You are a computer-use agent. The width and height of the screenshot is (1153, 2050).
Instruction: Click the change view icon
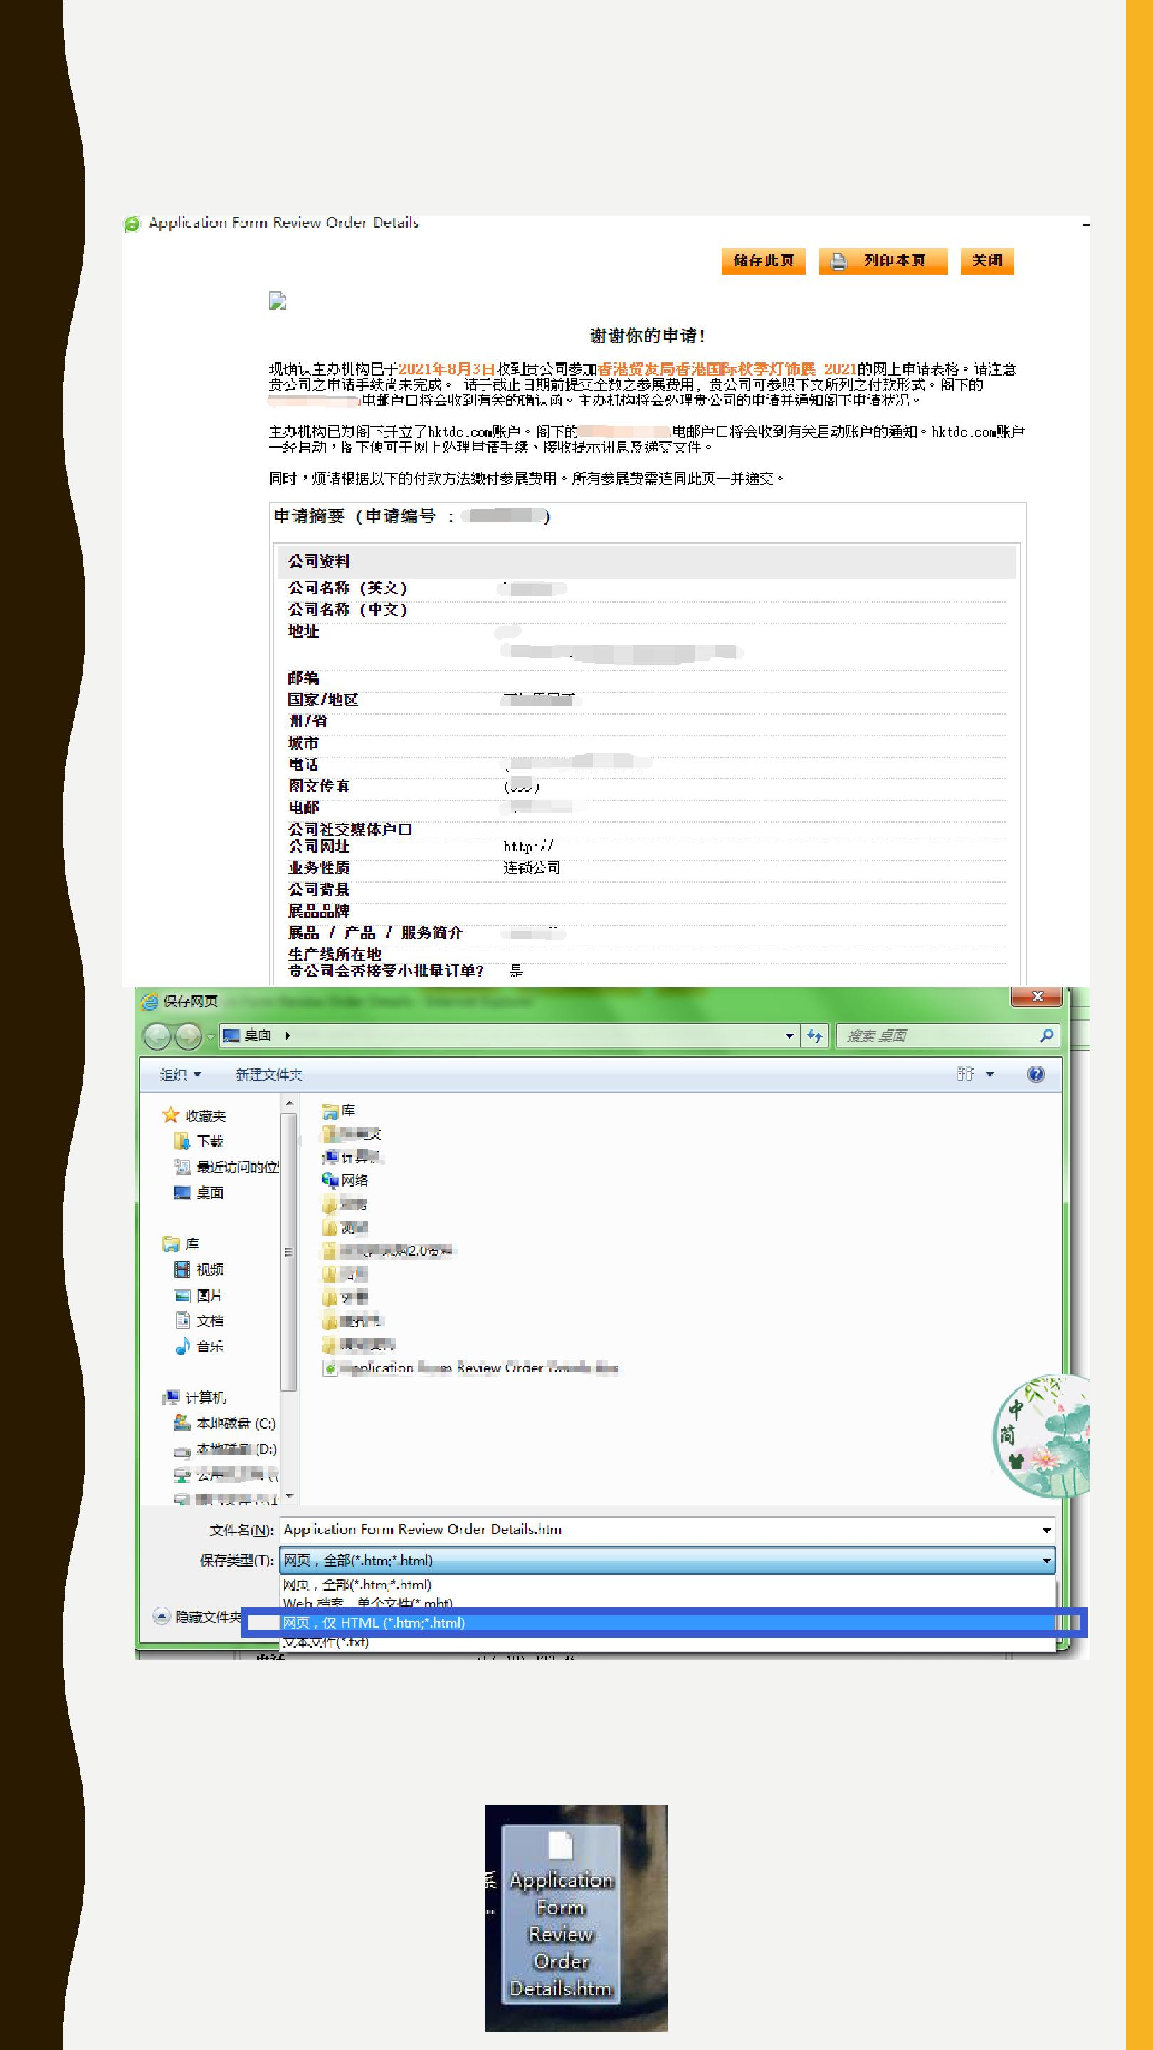pyautogui.click(x=965, y=1074)
